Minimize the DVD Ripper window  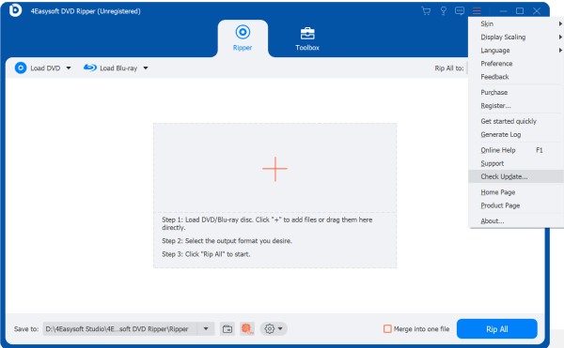pos(503,11)
